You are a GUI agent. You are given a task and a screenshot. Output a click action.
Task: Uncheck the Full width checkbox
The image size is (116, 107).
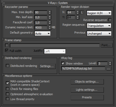coord(7,50)
